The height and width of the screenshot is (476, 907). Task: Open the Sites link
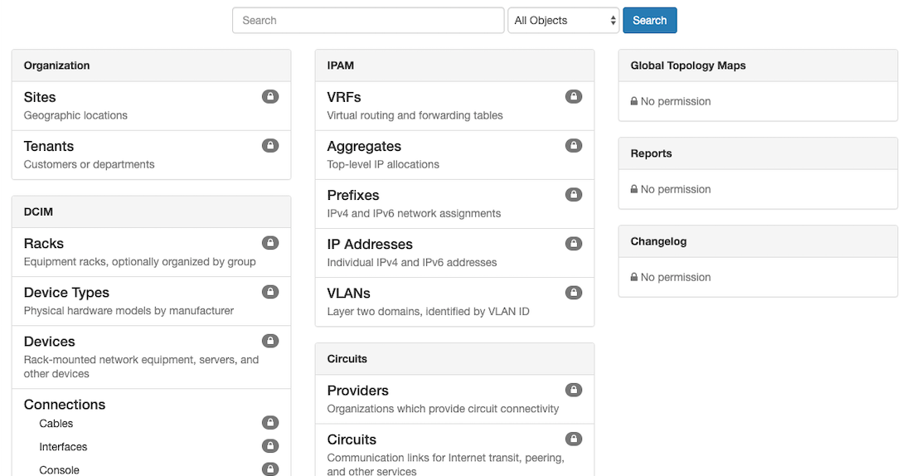click(40, 97)
